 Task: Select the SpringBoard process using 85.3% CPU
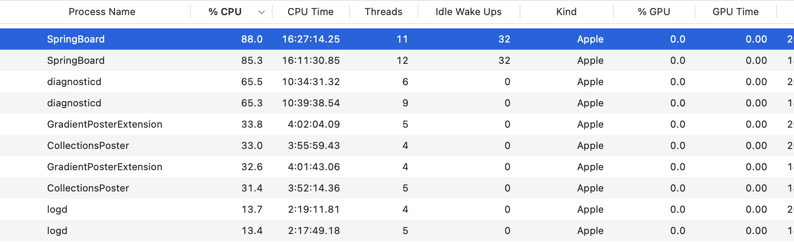click(76, 60)
